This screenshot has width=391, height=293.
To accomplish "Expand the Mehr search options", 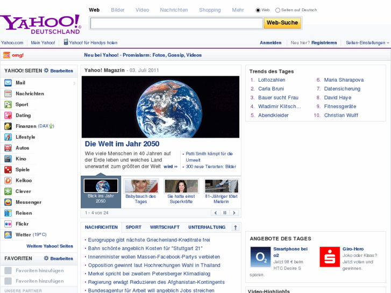I will pos(238,10).
